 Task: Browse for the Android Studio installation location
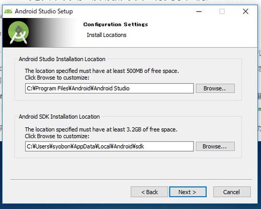215,88
